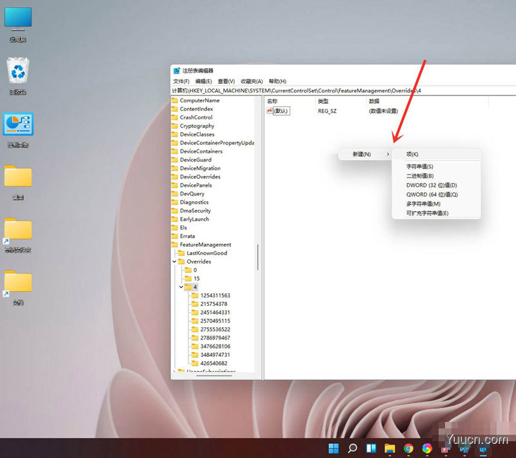
Task: Open taskbar Search magnifier icon
Action: click(x=352, y=448)
